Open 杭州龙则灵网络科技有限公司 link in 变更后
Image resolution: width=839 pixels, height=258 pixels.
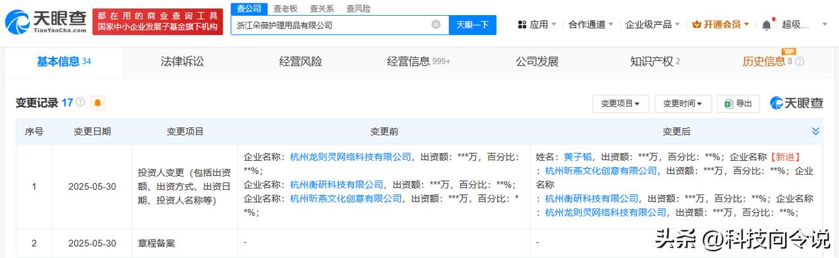pyautogui.click(x=605, y=213)
